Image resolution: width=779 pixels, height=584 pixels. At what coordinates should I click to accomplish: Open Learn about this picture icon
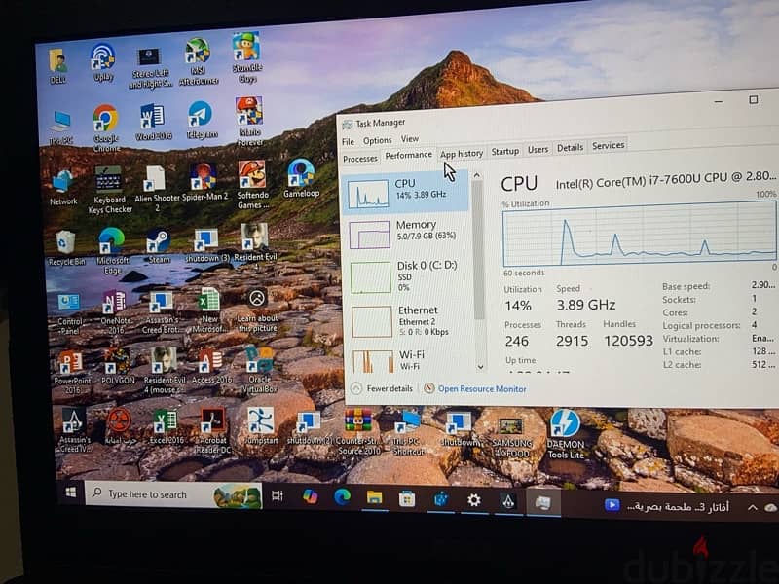click(257, 310)
